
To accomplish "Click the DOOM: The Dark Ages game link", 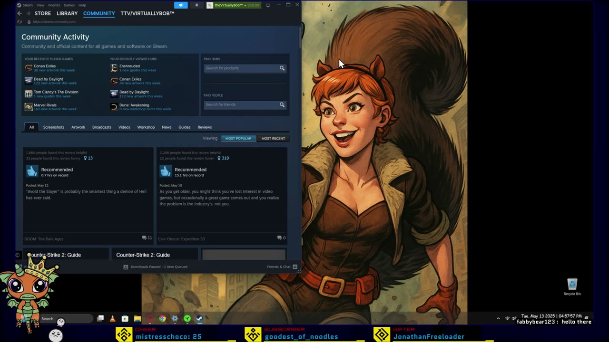I will click(x=44, y=239).
